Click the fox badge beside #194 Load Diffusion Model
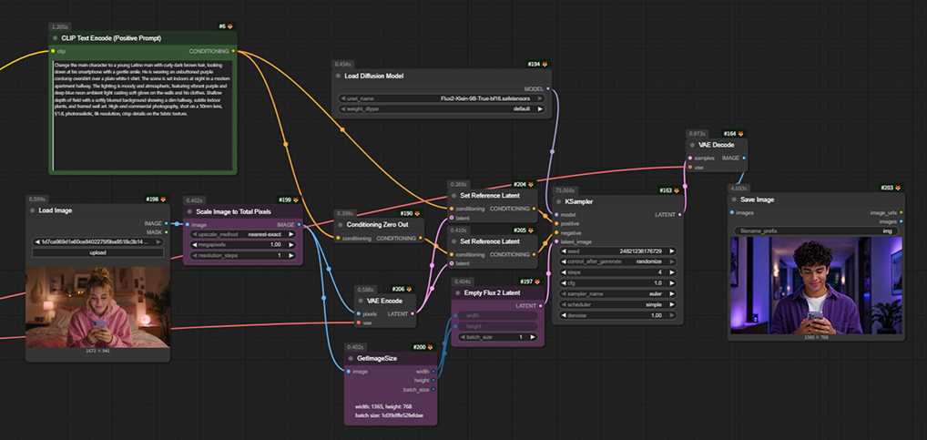 (x=545, y=64)
